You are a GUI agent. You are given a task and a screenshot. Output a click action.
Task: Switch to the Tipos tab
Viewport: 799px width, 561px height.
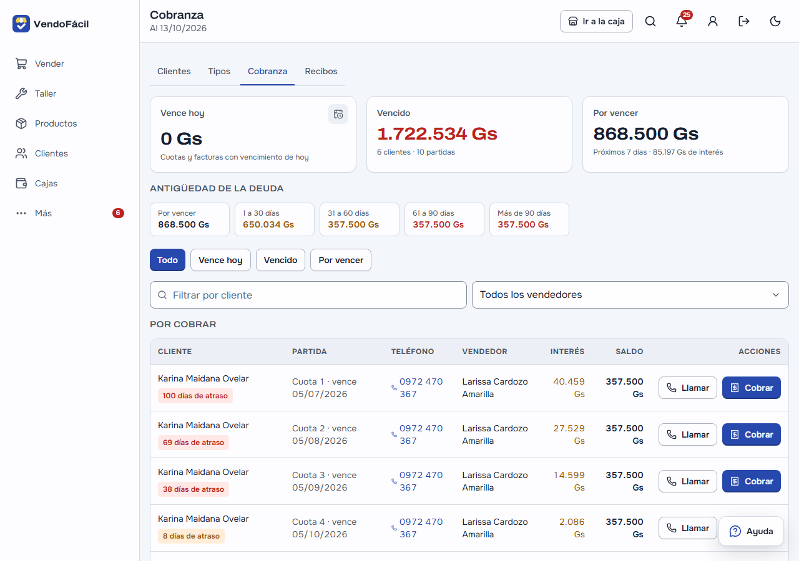coord(219,71)
